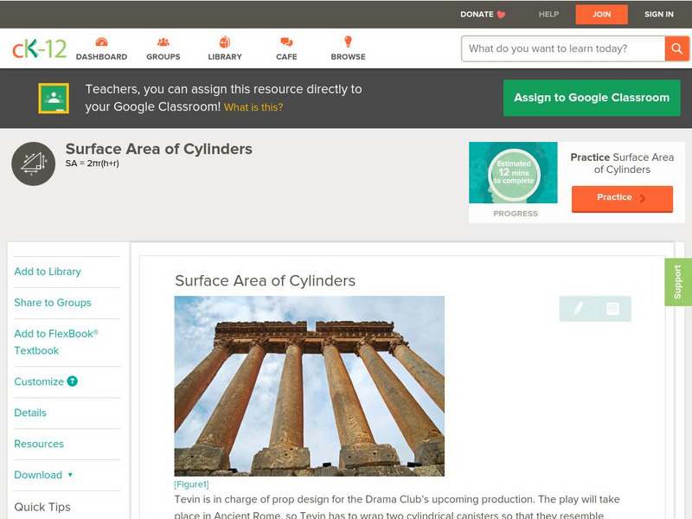Click the Customize help question mark
The width and height of the screenshot is (692, 519).
pyautogui.click(x=73, y=381)
